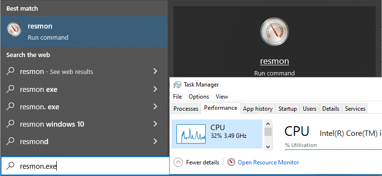Open the resmon best match result
Image resolution: width=382 pixels, height=176 pixels.
(84, 31)
